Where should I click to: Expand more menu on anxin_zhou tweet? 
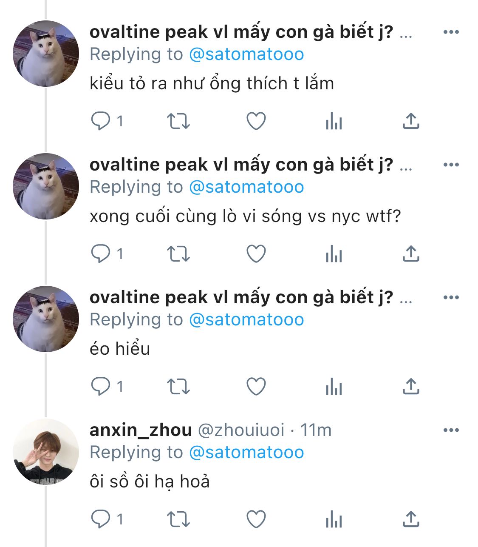pos(451,430)
